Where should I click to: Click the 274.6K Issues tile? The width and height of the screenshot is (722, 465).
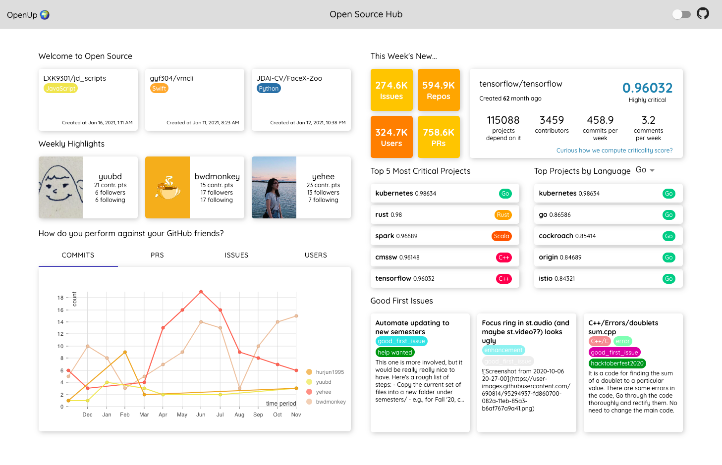pos(391,90)
